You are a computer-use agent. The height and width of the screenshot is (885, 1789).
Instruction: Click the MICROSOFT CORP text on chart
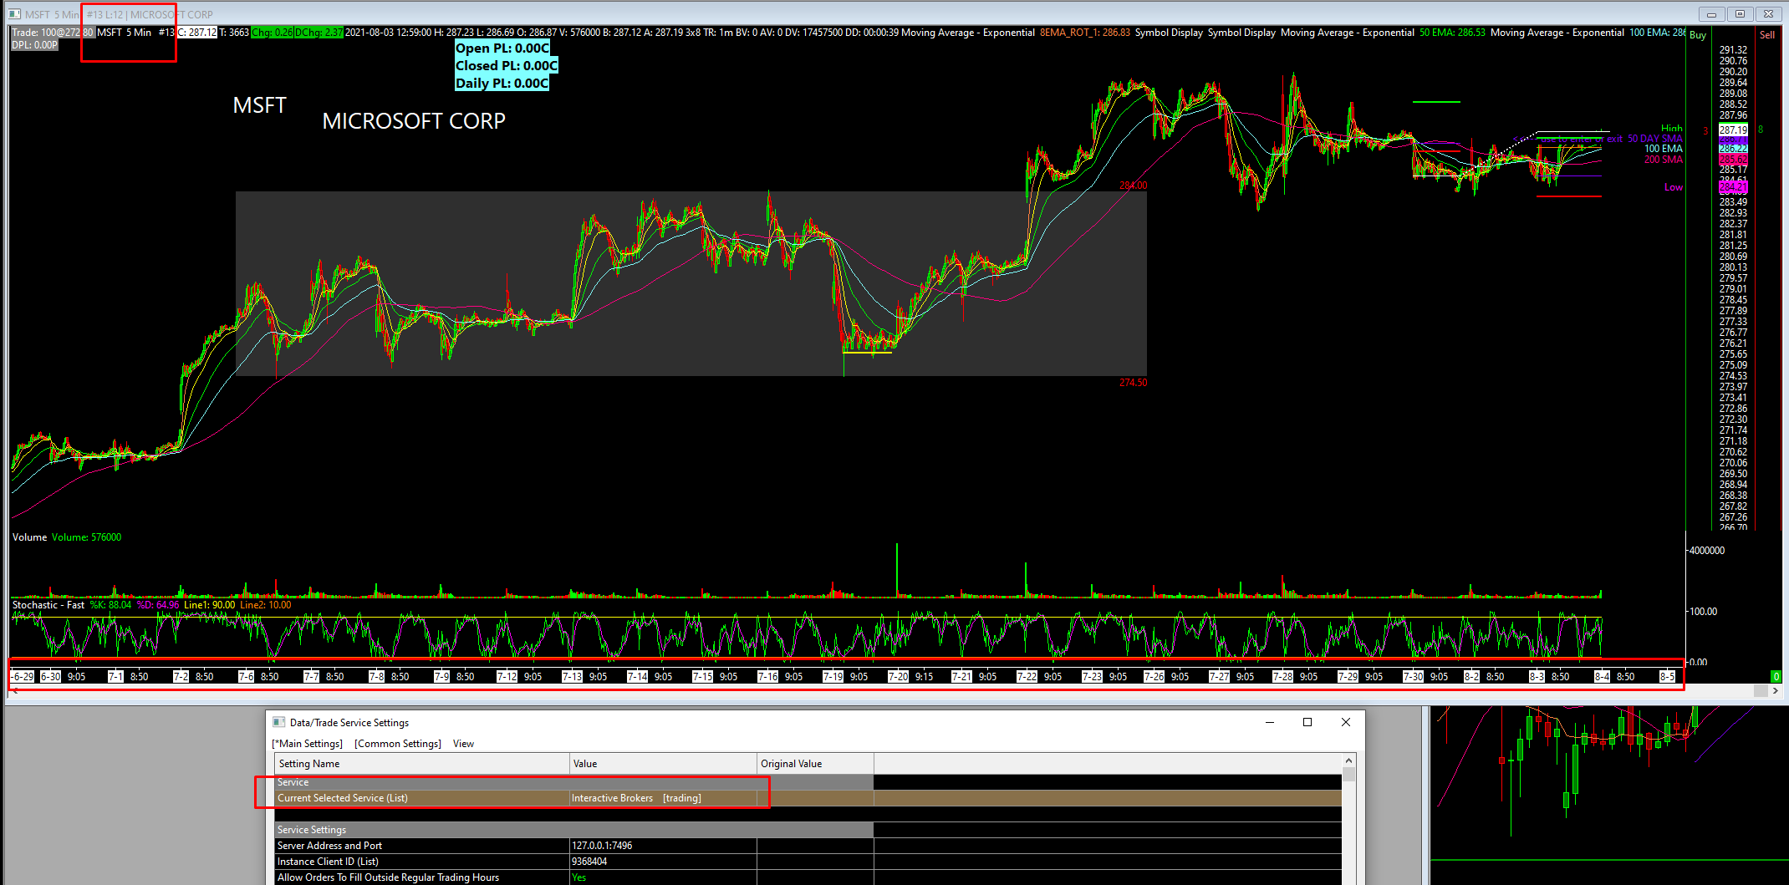414,121
